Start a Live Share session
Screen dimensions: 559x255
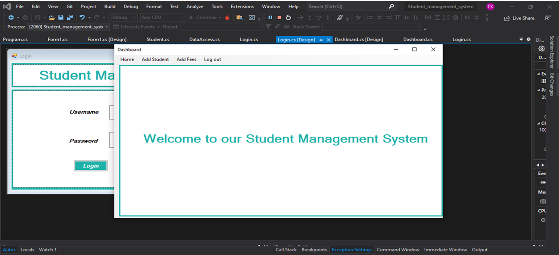[x=519, y=18]
